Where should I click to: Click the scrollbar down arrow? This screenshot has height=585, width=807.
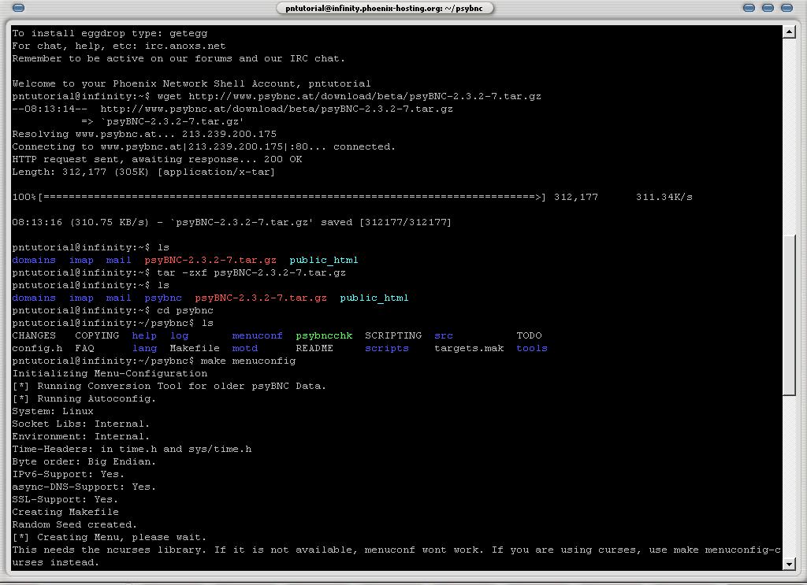click(x=789, y=564)
